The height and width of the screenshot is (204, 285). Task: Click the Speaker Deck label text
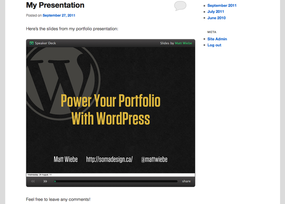click(45, 43)
